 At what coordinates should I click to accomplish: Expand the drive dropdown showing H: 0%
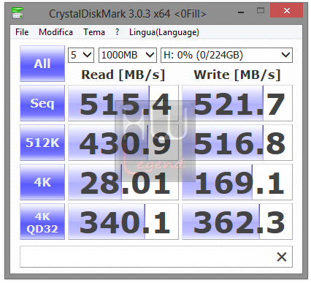tap(226, 55)
